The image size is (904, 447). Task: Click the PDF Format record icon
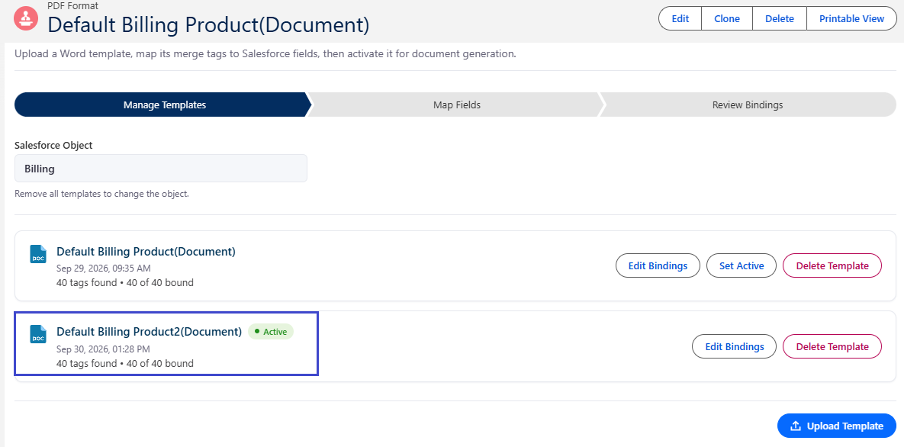click(x=26, y=18)
